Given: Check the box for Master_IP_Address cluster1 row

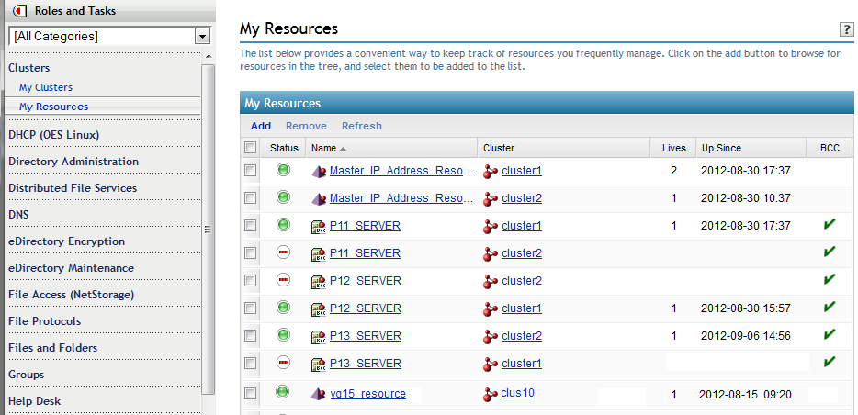Looking at the screenshot, I should (250, 171).
